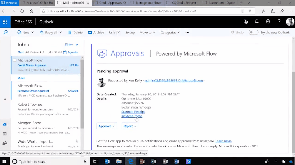This screenshot has width=295, height=165.
Task: Dismiss the Next Art Review reminder X
Action: click(x=43, y=52)
